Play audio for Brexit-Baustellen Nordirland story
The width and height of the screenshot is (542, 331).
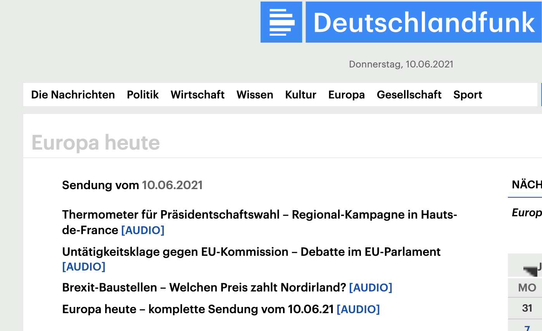click(x=371, y=288)
